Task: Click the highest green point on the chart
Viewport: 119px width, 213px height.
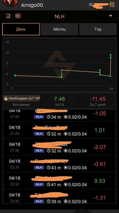Action: (x=111, y=55)
